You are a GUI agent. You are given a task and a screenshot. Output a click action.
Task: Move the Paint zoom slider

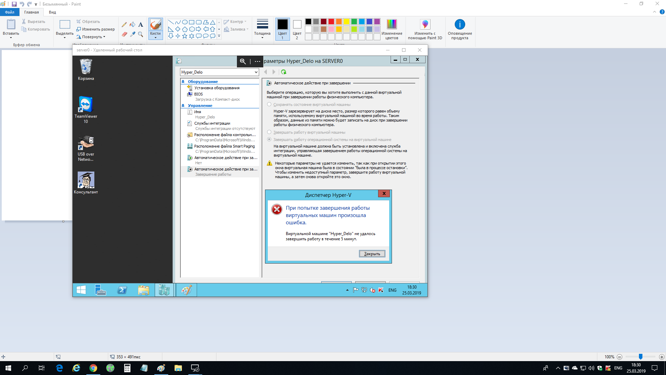pyautogui.click(x=641, y=357)
